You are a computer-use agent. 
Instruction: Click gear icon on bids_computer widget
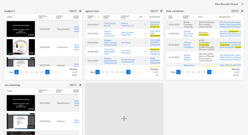click(x=242, y=11)
